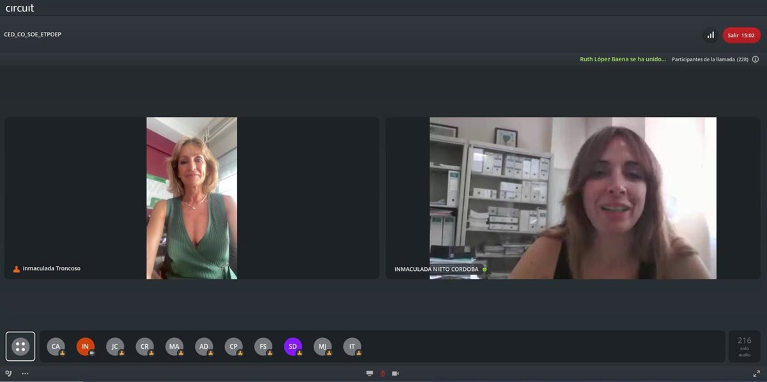Click the Circuit logo in the header
The height and width of the screenshot is (382, 767).
coord(20,8)
